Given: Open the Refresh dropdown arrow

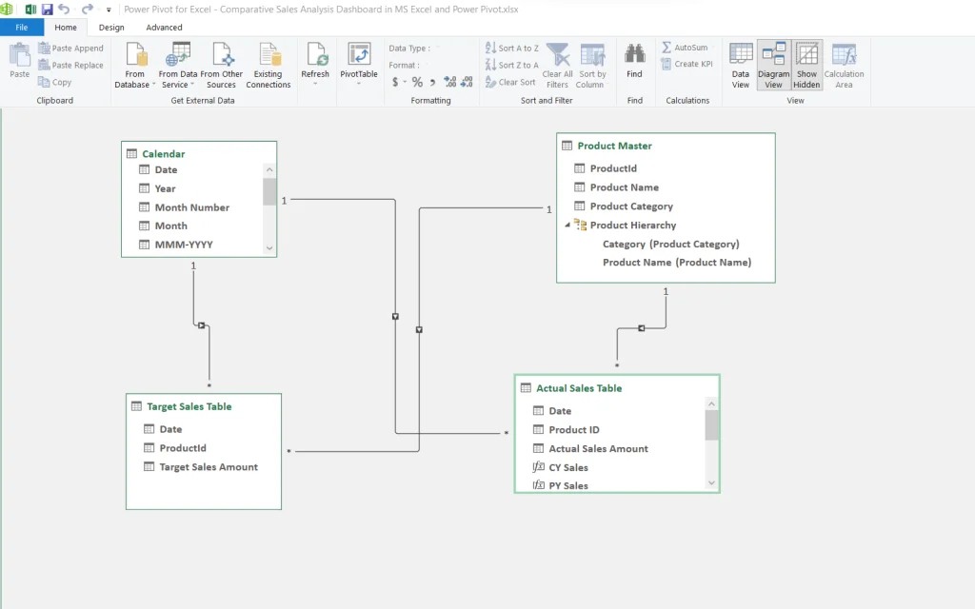Looking at the screenshot, I should tap(315, 84).
